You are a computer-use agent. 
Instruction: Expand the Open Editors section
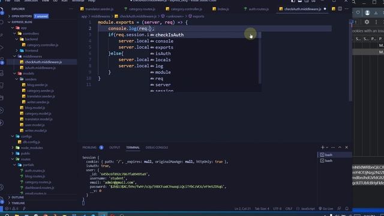[22, 16]
